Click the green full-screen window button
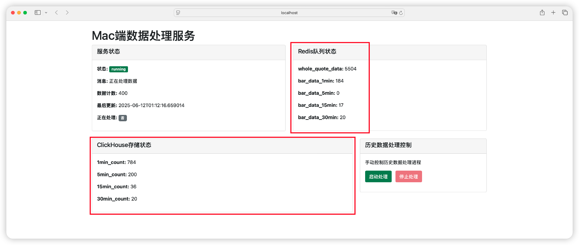The height and width of the screenshot is (245, 579). [x=25, y=13]
